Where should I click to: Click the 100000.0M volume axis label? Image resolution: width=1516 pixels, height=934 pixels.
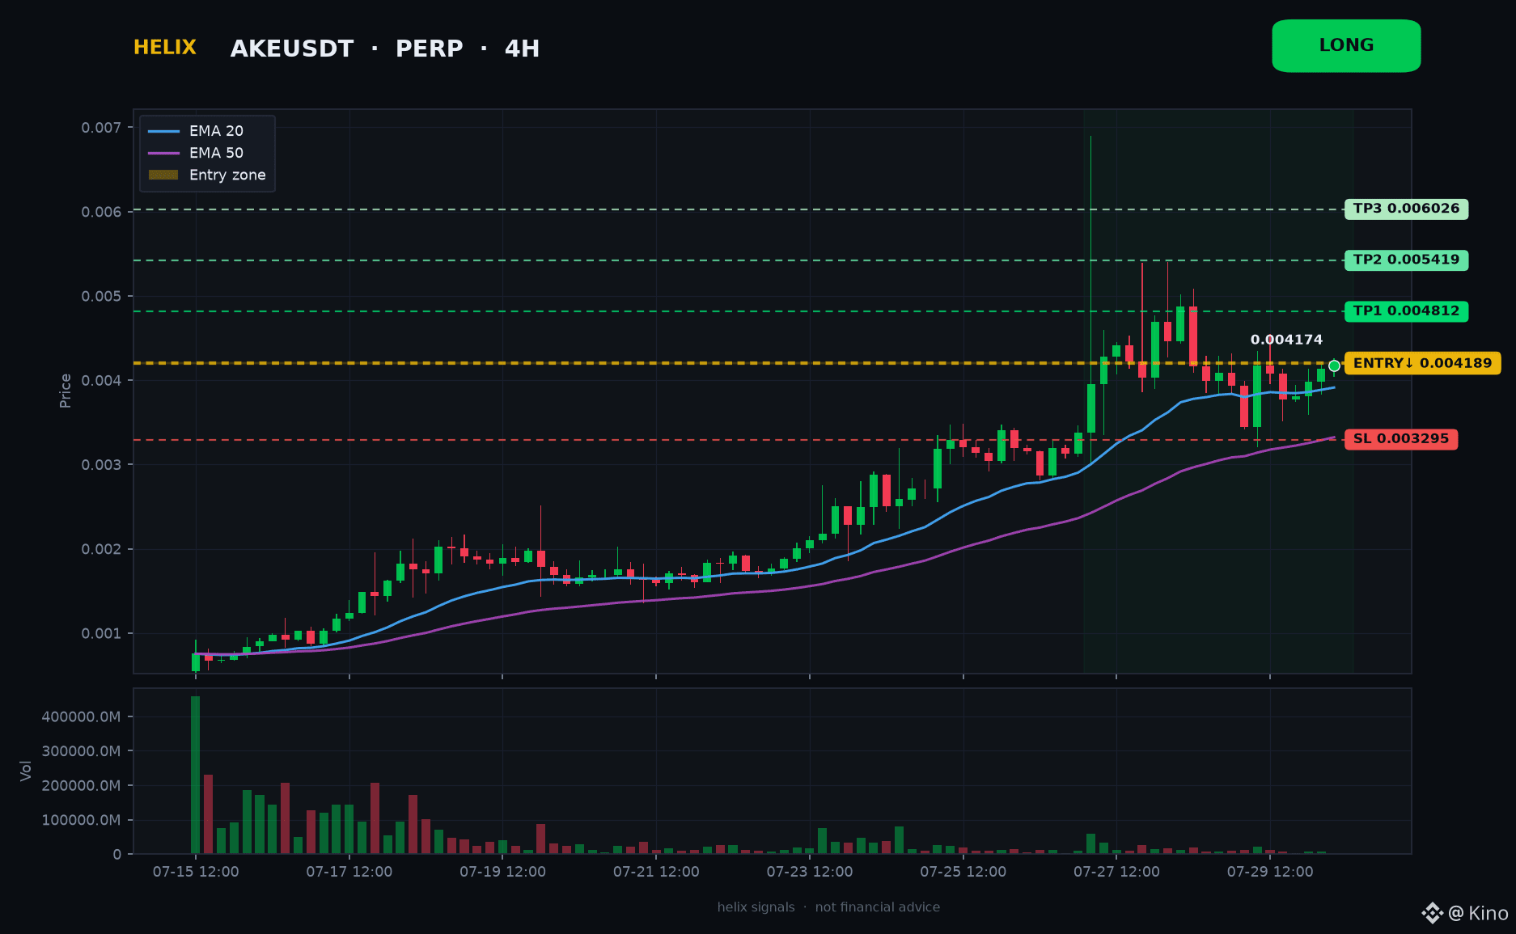click(x=81, y=820)
